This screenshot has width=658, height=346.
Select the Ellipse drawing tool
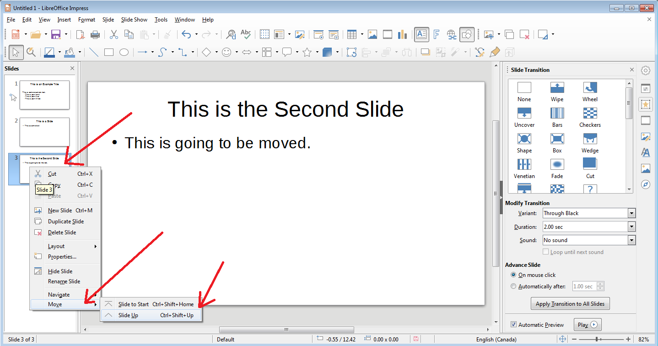point(124,52)
